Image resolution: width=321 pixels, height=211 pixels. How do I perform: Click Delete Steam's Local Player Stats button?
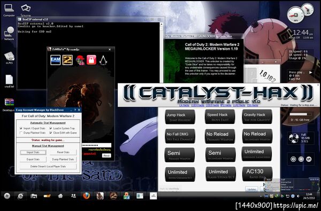point(48,167)
